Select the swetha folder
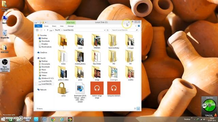The height and width of the screenshot is (122, 218). 130,73
